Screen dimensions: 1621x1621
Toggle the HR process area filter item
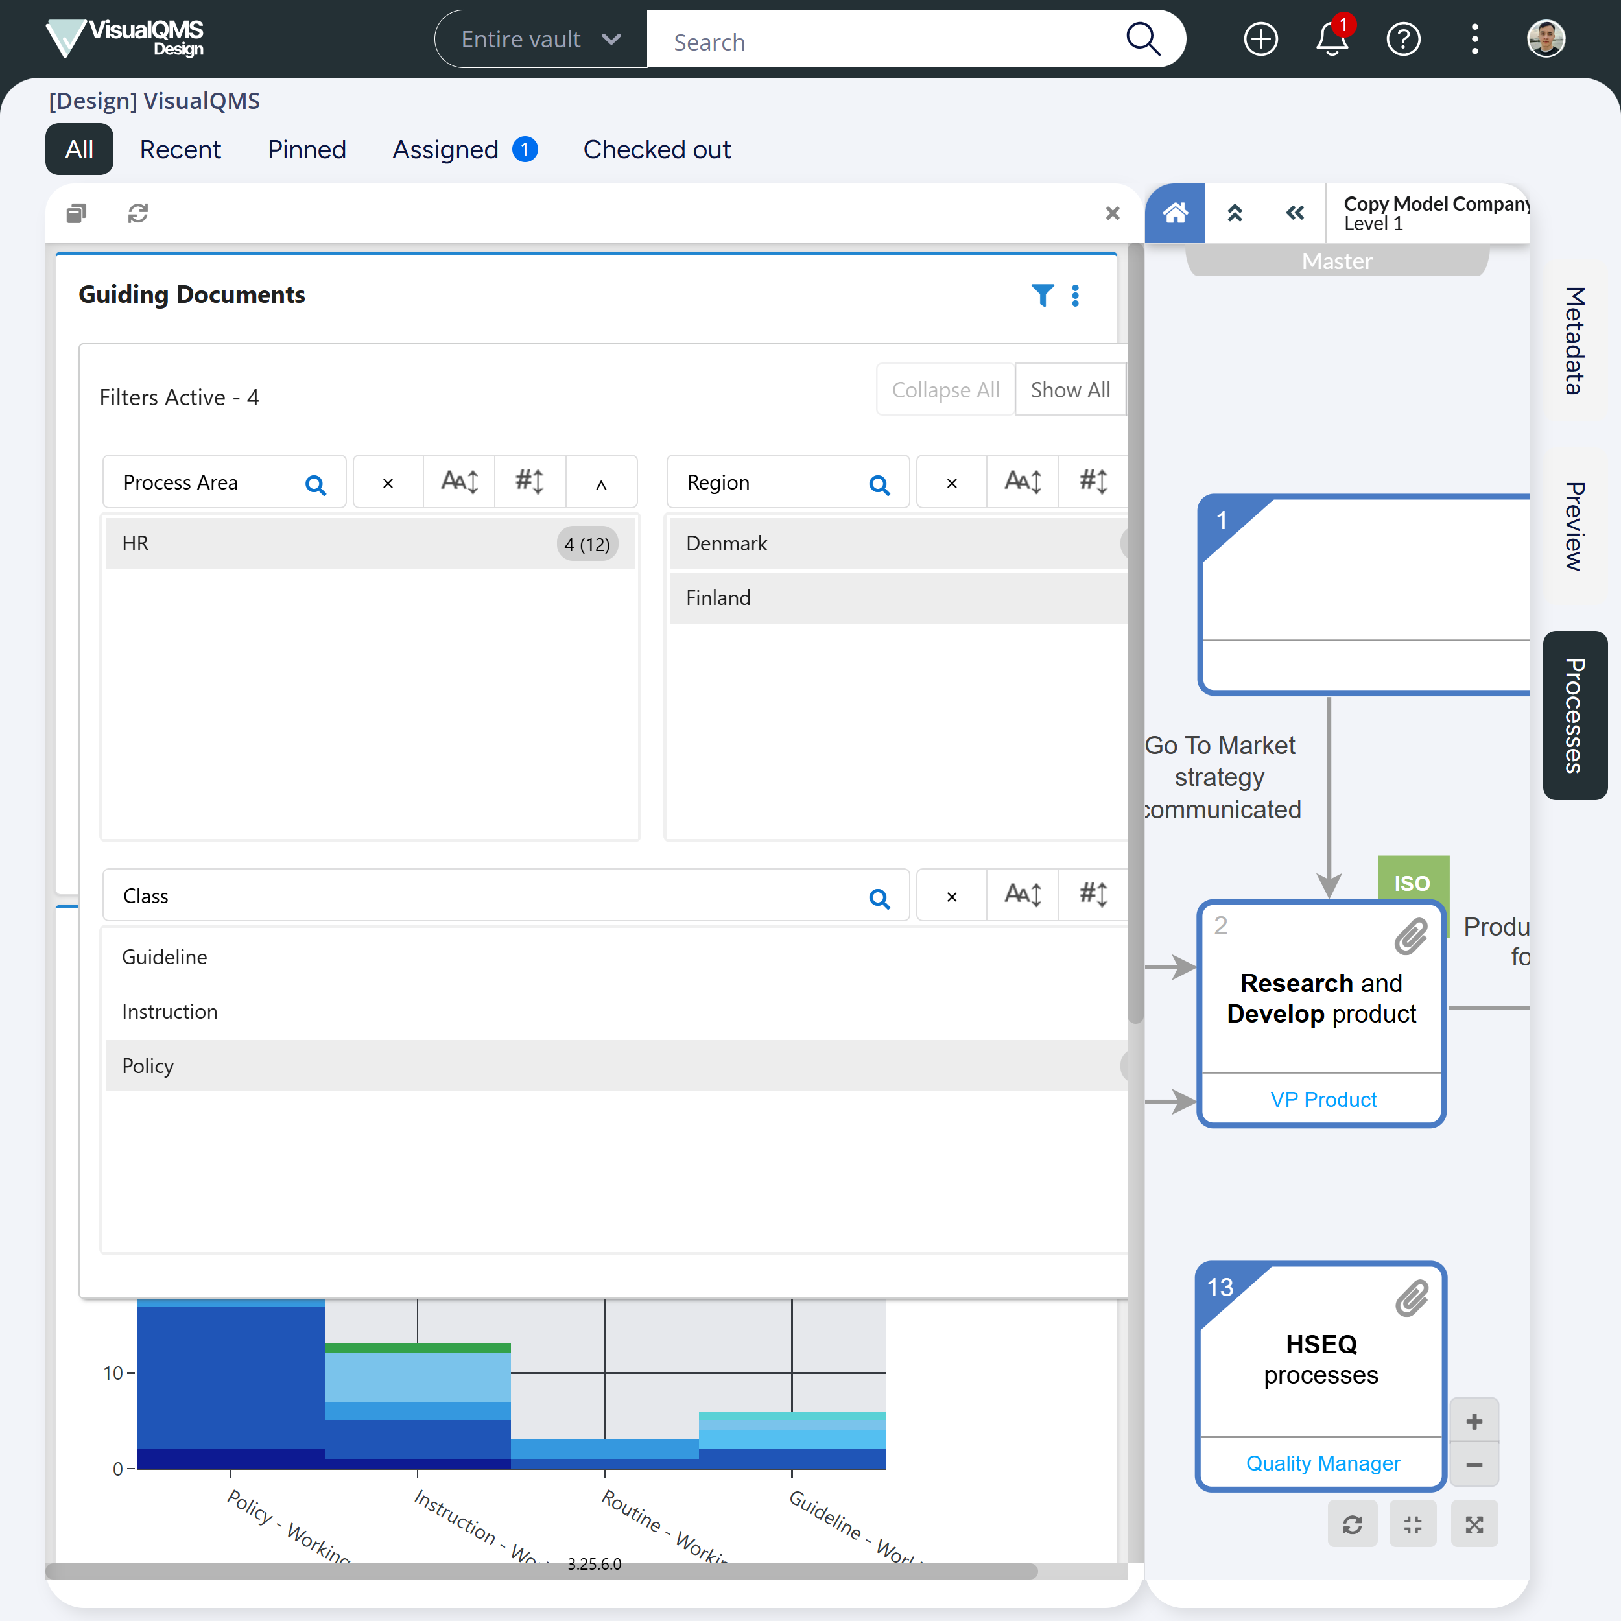coord(369,544)
